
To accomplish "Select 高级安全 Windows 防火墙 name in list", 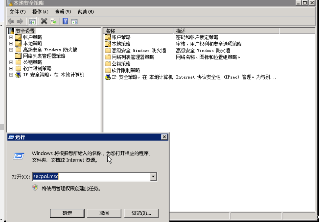I will [139, 51].
